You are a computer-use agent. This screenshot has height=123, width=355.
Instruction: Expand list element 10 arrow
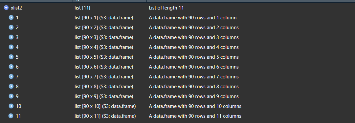pyautogui.click(x=11, y=106)
